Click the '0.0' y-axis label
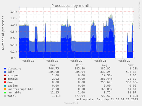 click(13, 58)
